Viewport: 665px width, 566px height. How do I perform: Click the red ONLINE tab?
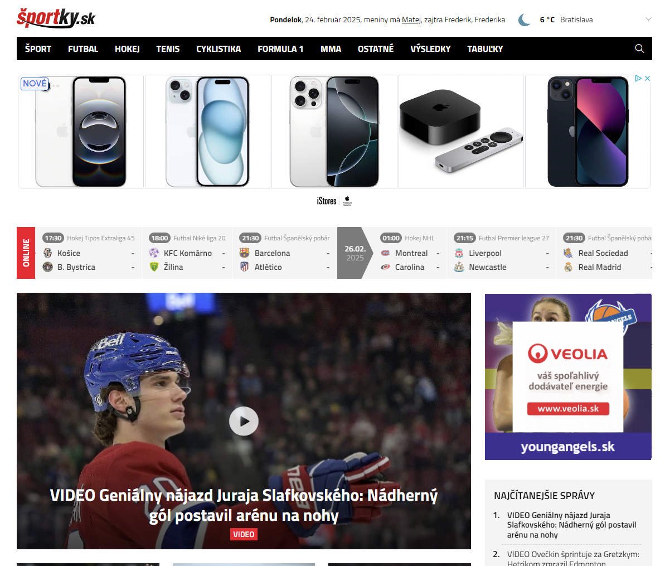coord(26,253)
